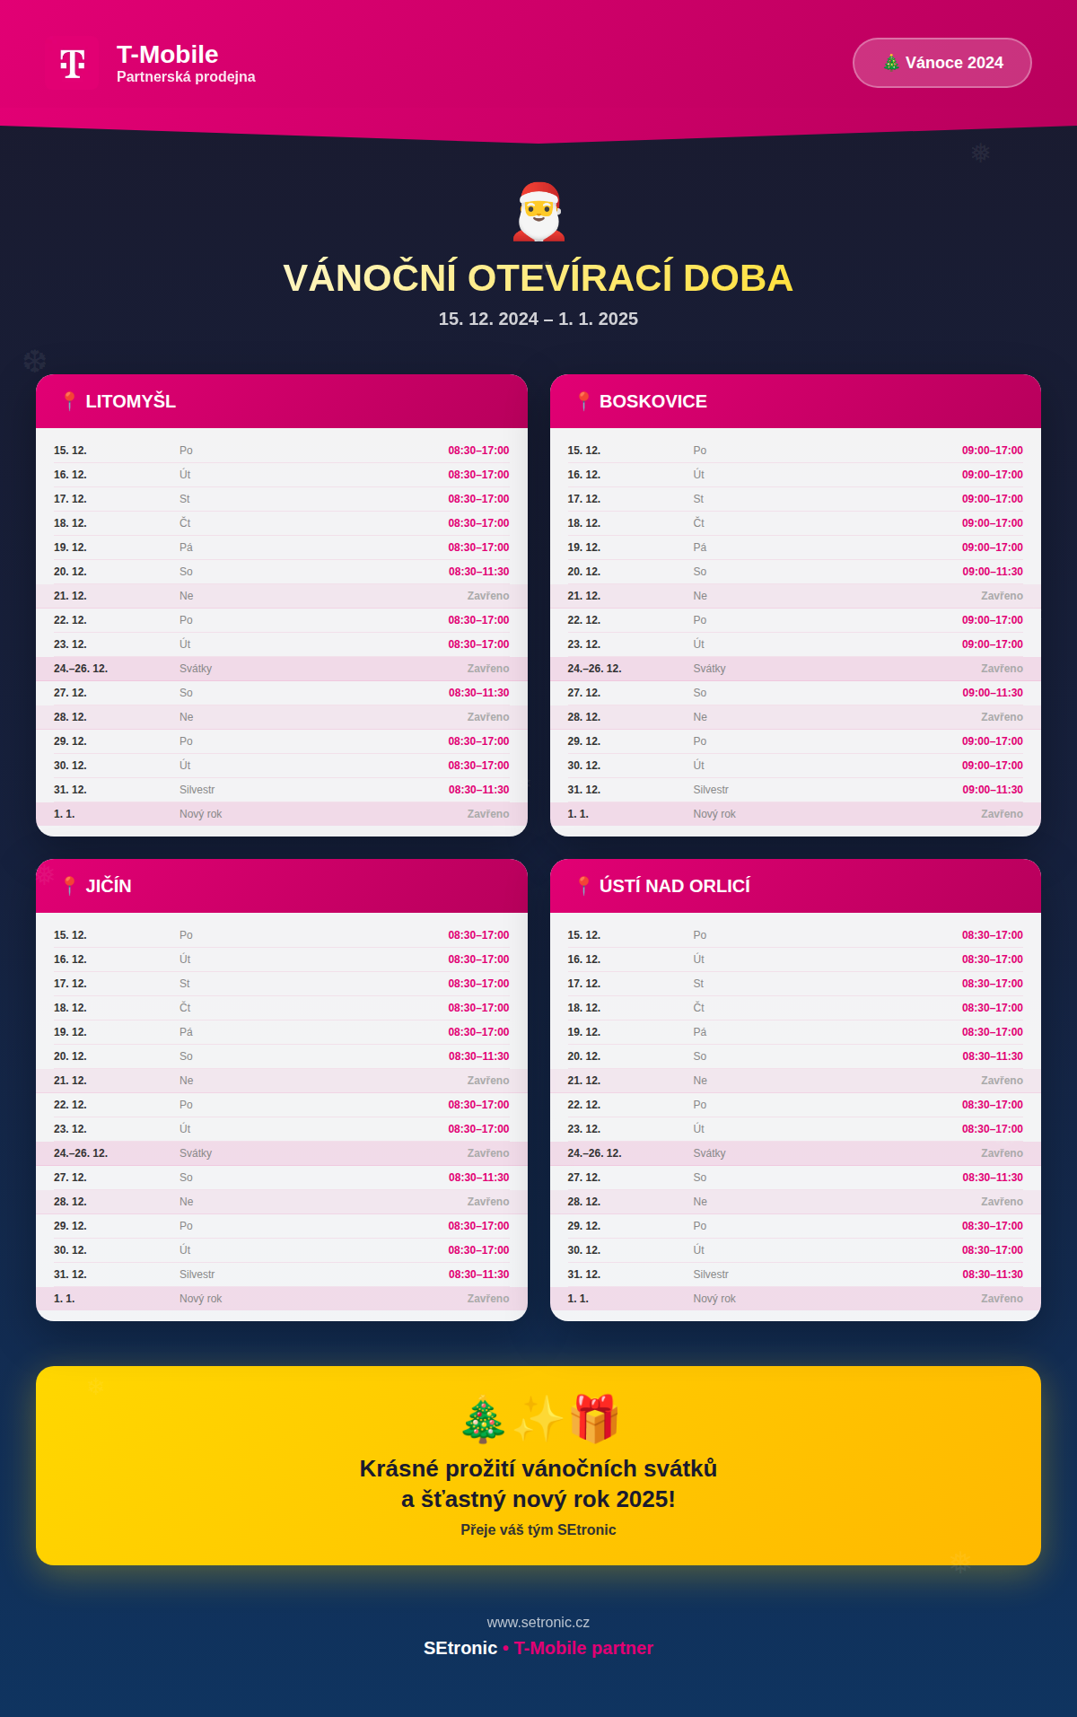
Task: Click the pin icon beside Jičín
Action: point(69,886)
